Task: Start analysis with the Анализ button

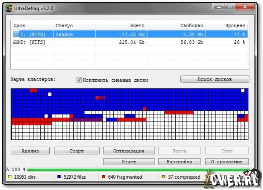Action: [30, 151]
